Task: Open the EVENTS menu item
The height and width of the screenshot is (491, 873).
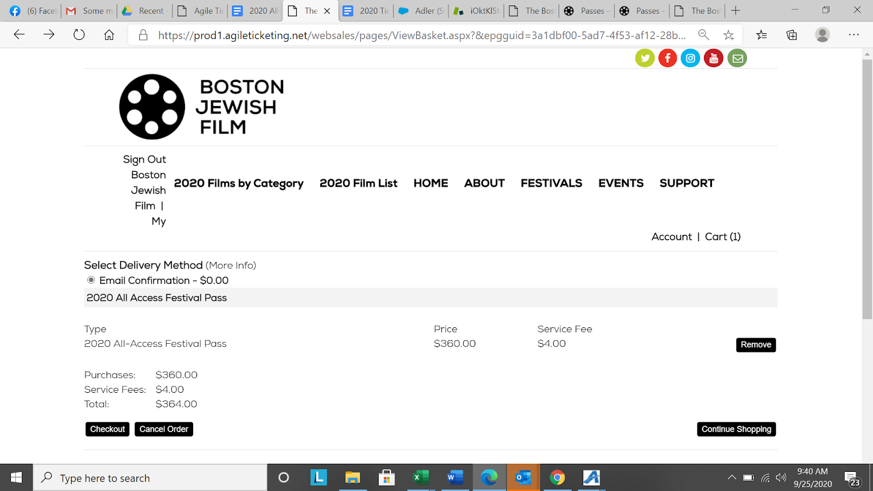Action: tap(621, 183)
